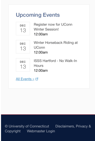The width and height of the screenshot is (95, 141).
Task: Click the number 13 in the Winter Session date box
Action: (23, 30)
